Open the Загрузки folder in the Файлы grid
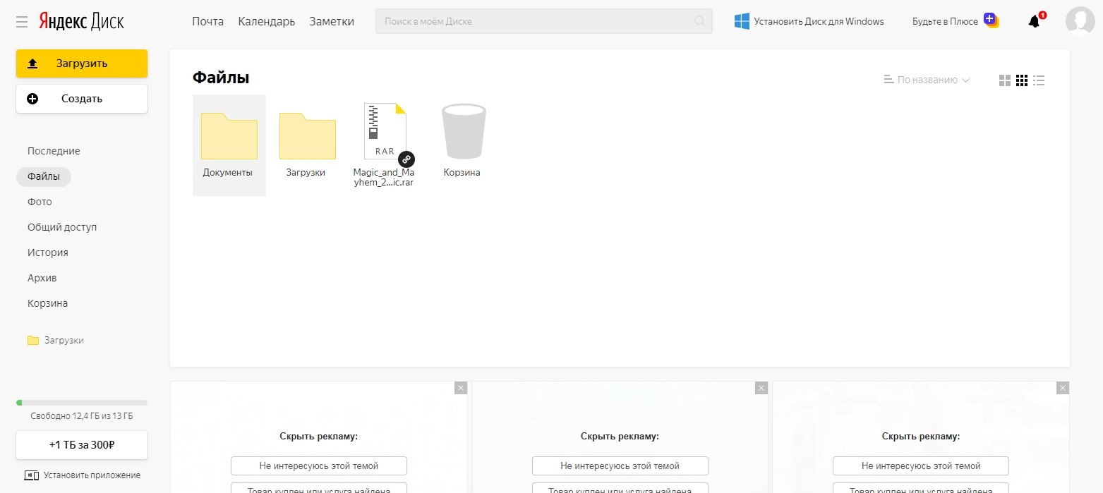Image resolution: width=1103 pixels, height=493 pixels. [307, 145]
